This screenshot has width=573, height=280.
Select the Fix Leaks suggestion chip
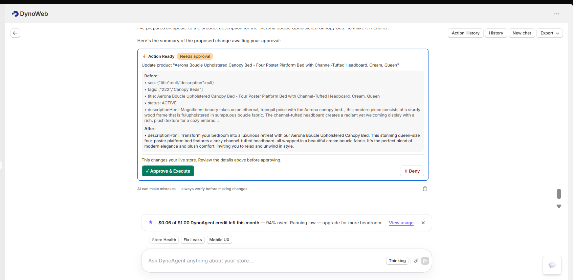(193, 240)
